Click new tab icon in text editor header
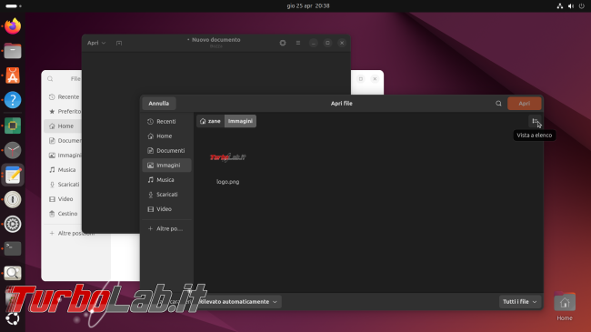This screenshot has width=591, height=332. [x=119, y=43]
